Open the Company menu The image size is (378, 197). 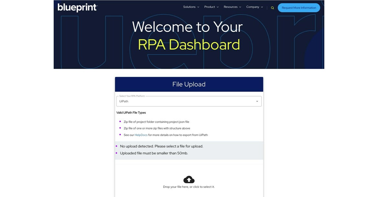coord(253,7)
